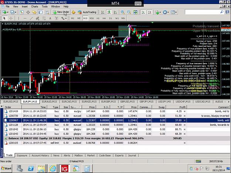Select the EURUSD,M15 chart tab
This screenshot has height=173, width=231.
click(x=11, y=101)
